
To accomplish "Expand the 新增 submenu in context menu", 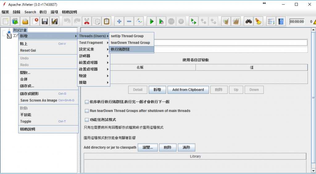I will 48,36.
